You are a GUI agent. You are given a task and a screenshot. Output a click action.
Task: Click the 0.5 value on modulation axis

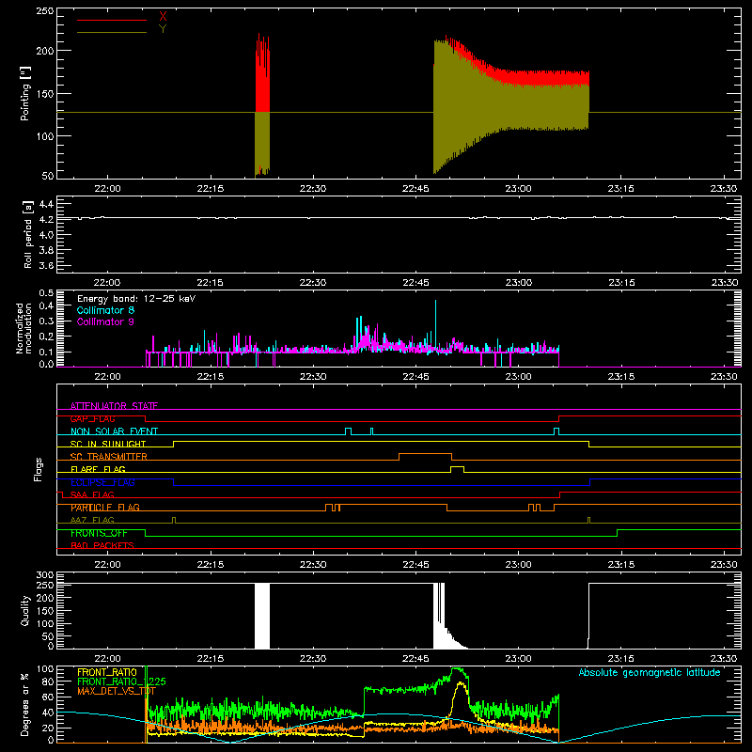(x=46, y=293)
